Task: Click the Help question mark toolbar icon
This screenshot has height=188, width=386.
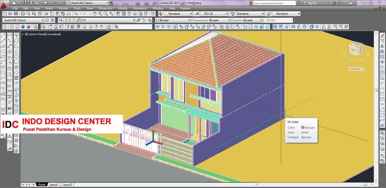Action: tap(153, 14)
